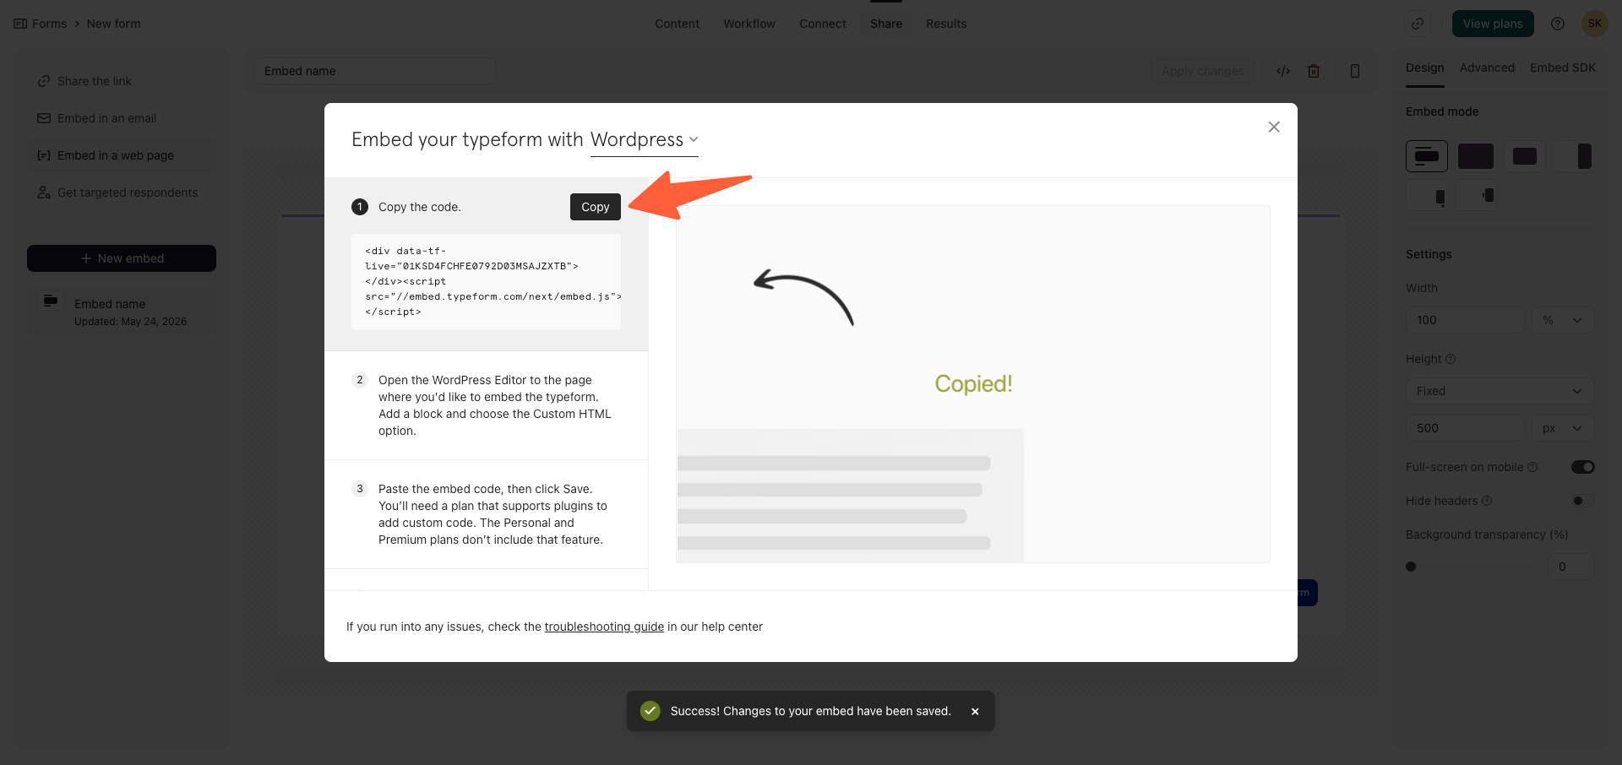Switch to the Connect tab

coord(823,24)
